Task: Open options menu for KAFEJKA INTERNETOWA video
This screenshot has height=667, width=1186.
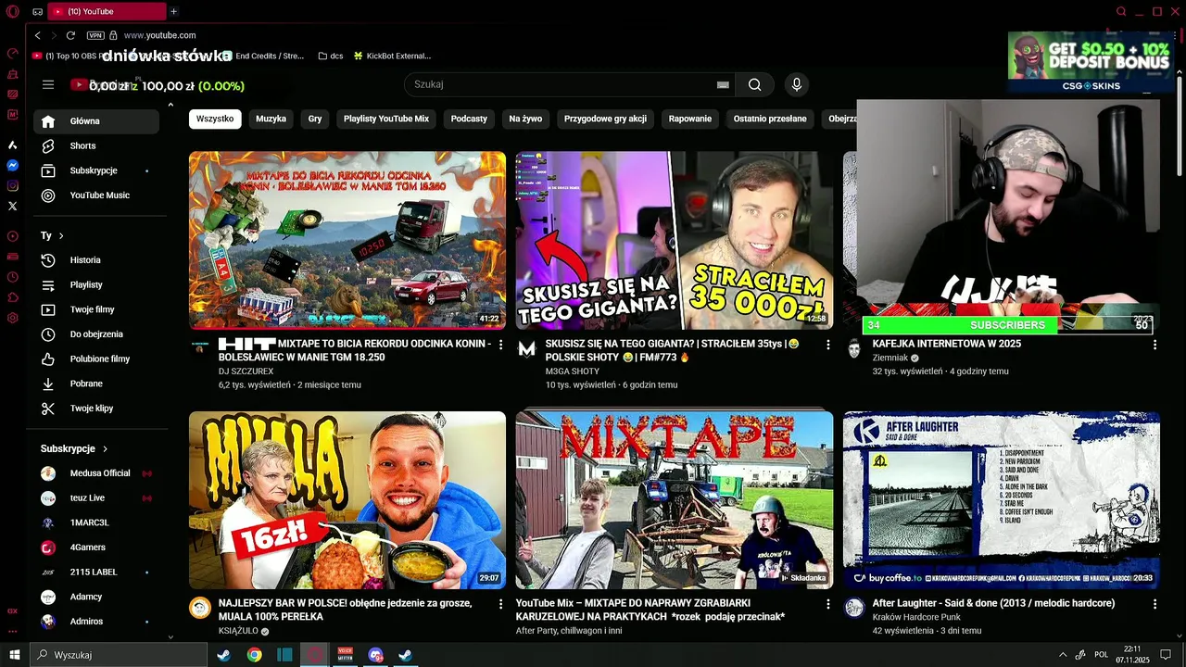Action: click(1154, 345)
